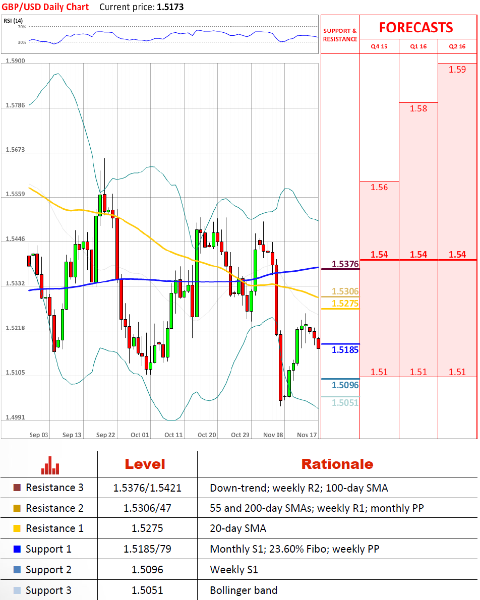Click the Rationale column header
480x600 pixels.
point(337,464)
